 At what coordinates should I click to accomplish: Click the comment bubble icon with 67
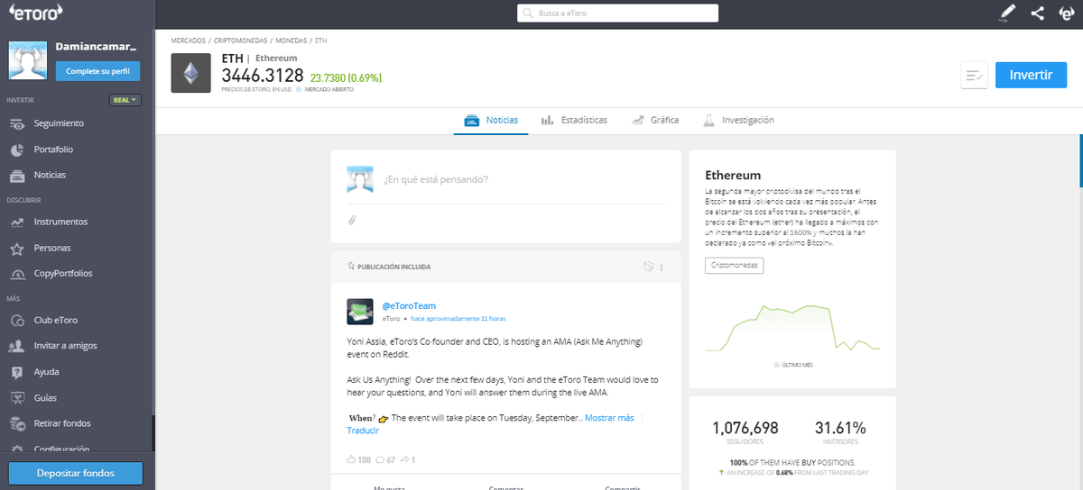pyautogui.click(x=380, y=459)
